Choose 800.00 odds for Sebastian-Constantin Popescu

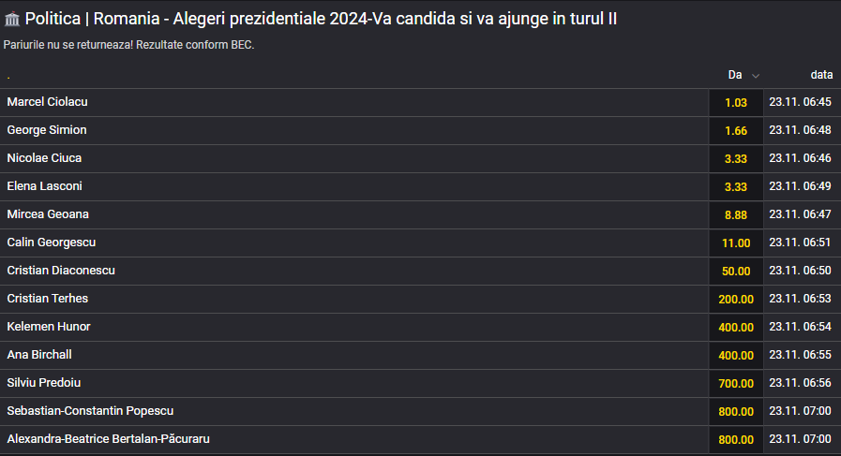coord(736,412)
